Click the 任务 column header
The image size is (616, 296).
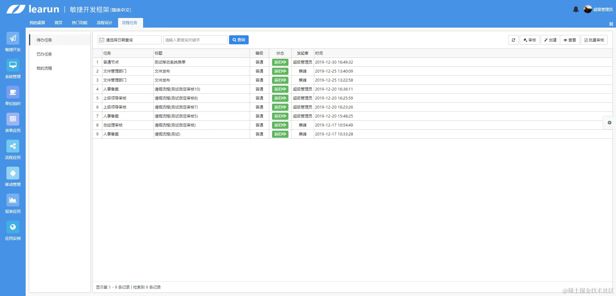(x=128, y=53)
